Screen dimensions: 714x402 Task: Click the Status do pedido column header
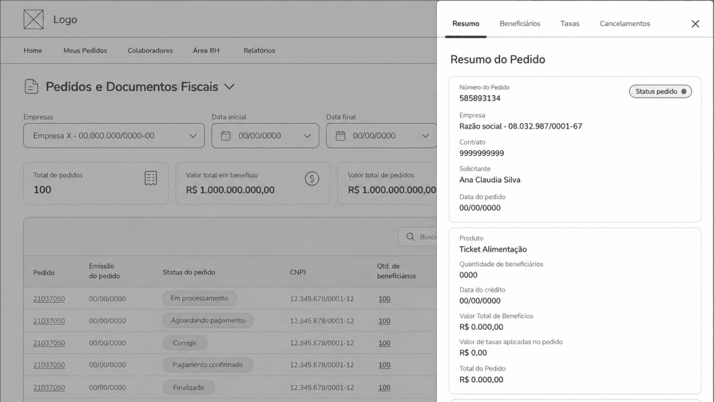pos(189,272)
